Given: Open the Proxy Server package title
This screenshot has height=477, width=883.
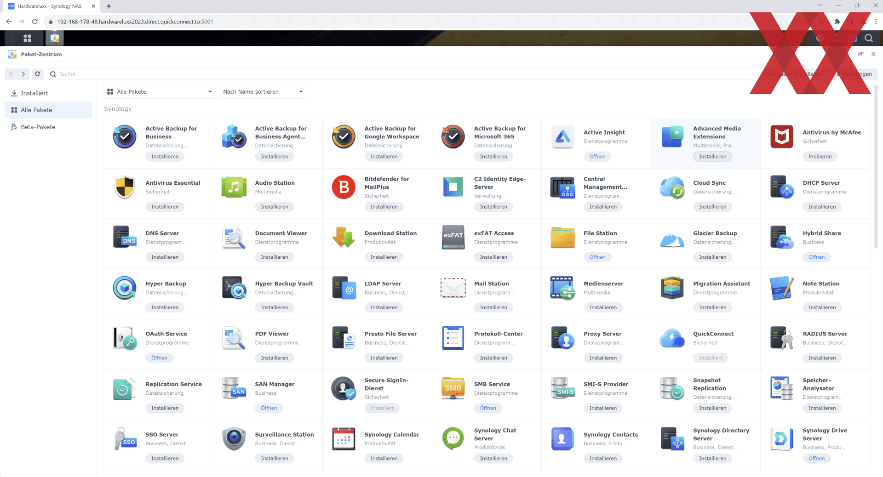Looking at the screenshot, I should pyautogui.click(x=602, y=334).
